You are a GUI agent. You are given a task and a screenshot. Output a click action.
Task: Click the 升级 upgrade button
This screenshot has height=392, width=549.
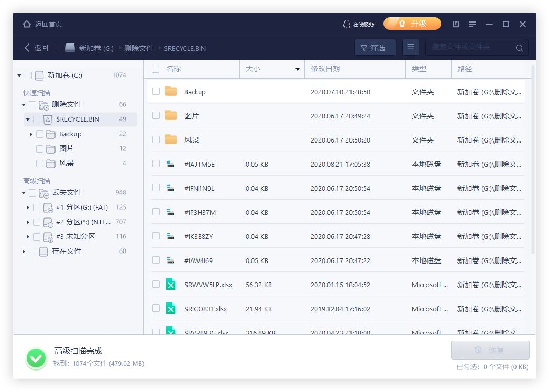tap(412, 24)
